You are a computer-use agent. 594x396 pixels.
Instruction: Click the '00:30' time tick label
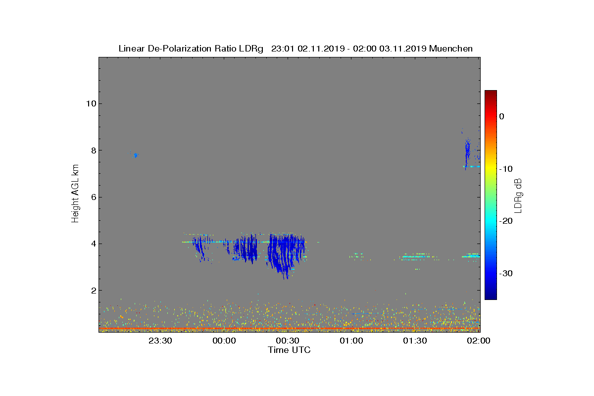pyautogui.click(x=288, y=341)
